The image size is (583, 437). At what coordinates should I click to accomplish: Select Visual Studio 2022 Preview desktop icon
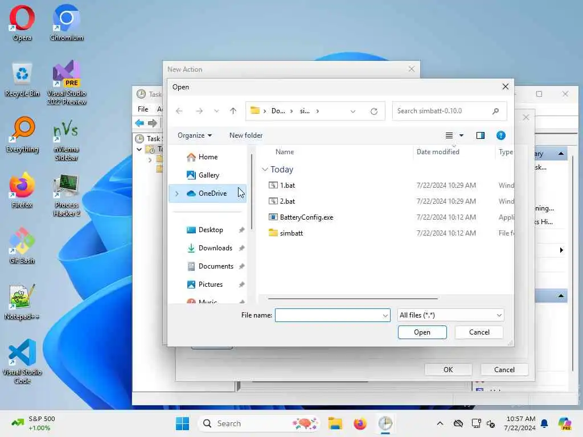67,83
